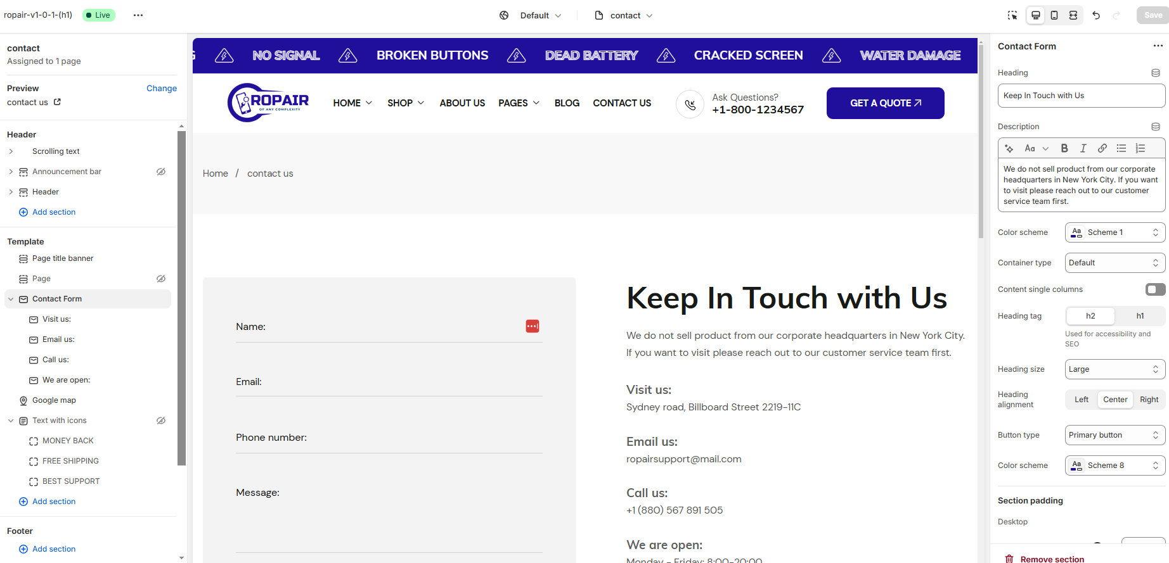Screen dimensions: 1169x563
Task: Click the AI generate text icon
Action: click(1009, 148)
